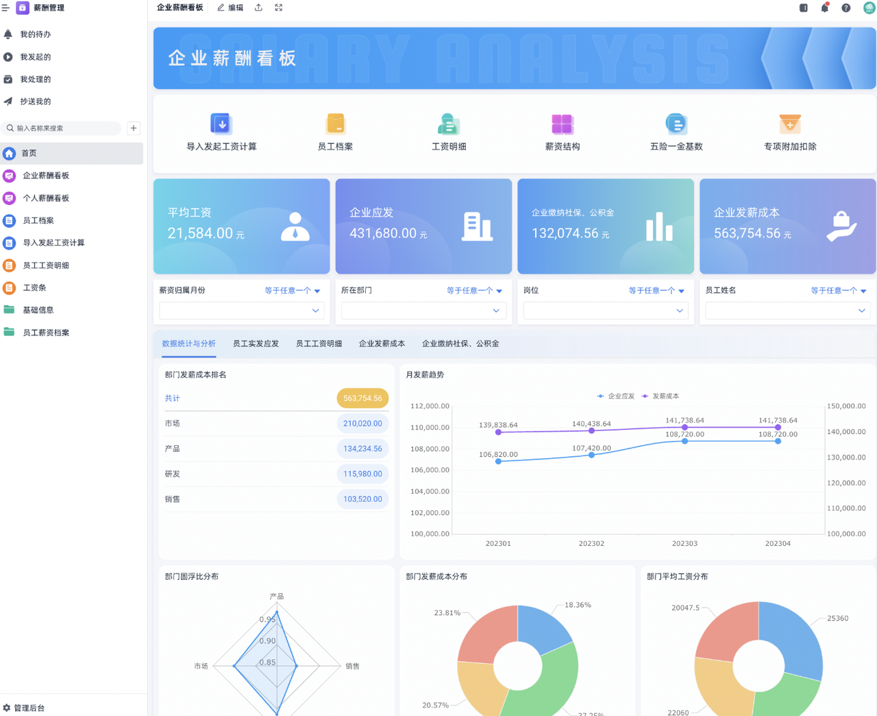Open the 所在部门 value dropdown
The image size is (877, 716).
tap(423, 311)
